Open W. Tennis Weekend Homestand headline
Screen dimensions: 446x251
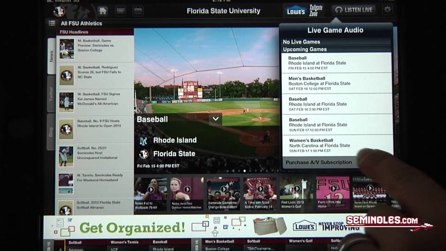point(95,183)
